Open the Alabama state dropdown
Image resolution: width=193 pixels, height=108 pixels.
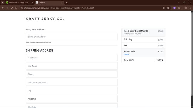coord(72,99)
